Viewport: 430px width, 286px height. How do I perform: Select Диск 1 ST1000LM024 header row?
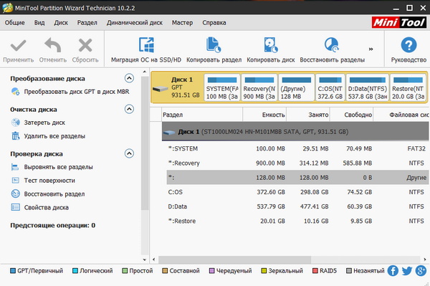click(295, 132)
